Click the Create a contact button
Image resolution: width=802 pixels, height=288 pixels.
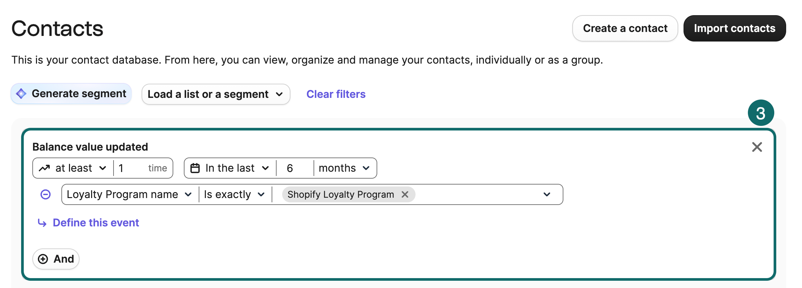[x=625, y=28]
